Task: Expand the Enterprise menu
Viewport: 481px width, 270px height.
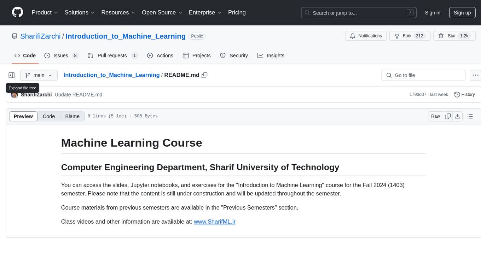Action: point(205,12)
